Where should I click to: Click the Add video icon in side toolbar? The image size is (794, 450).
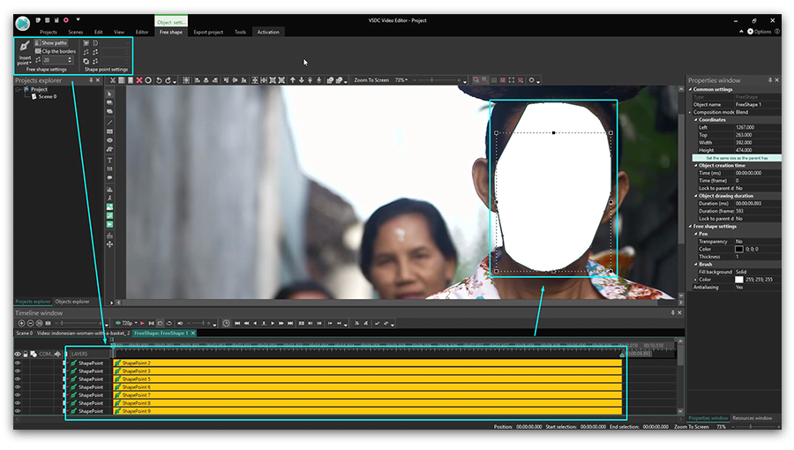[109, 224]
